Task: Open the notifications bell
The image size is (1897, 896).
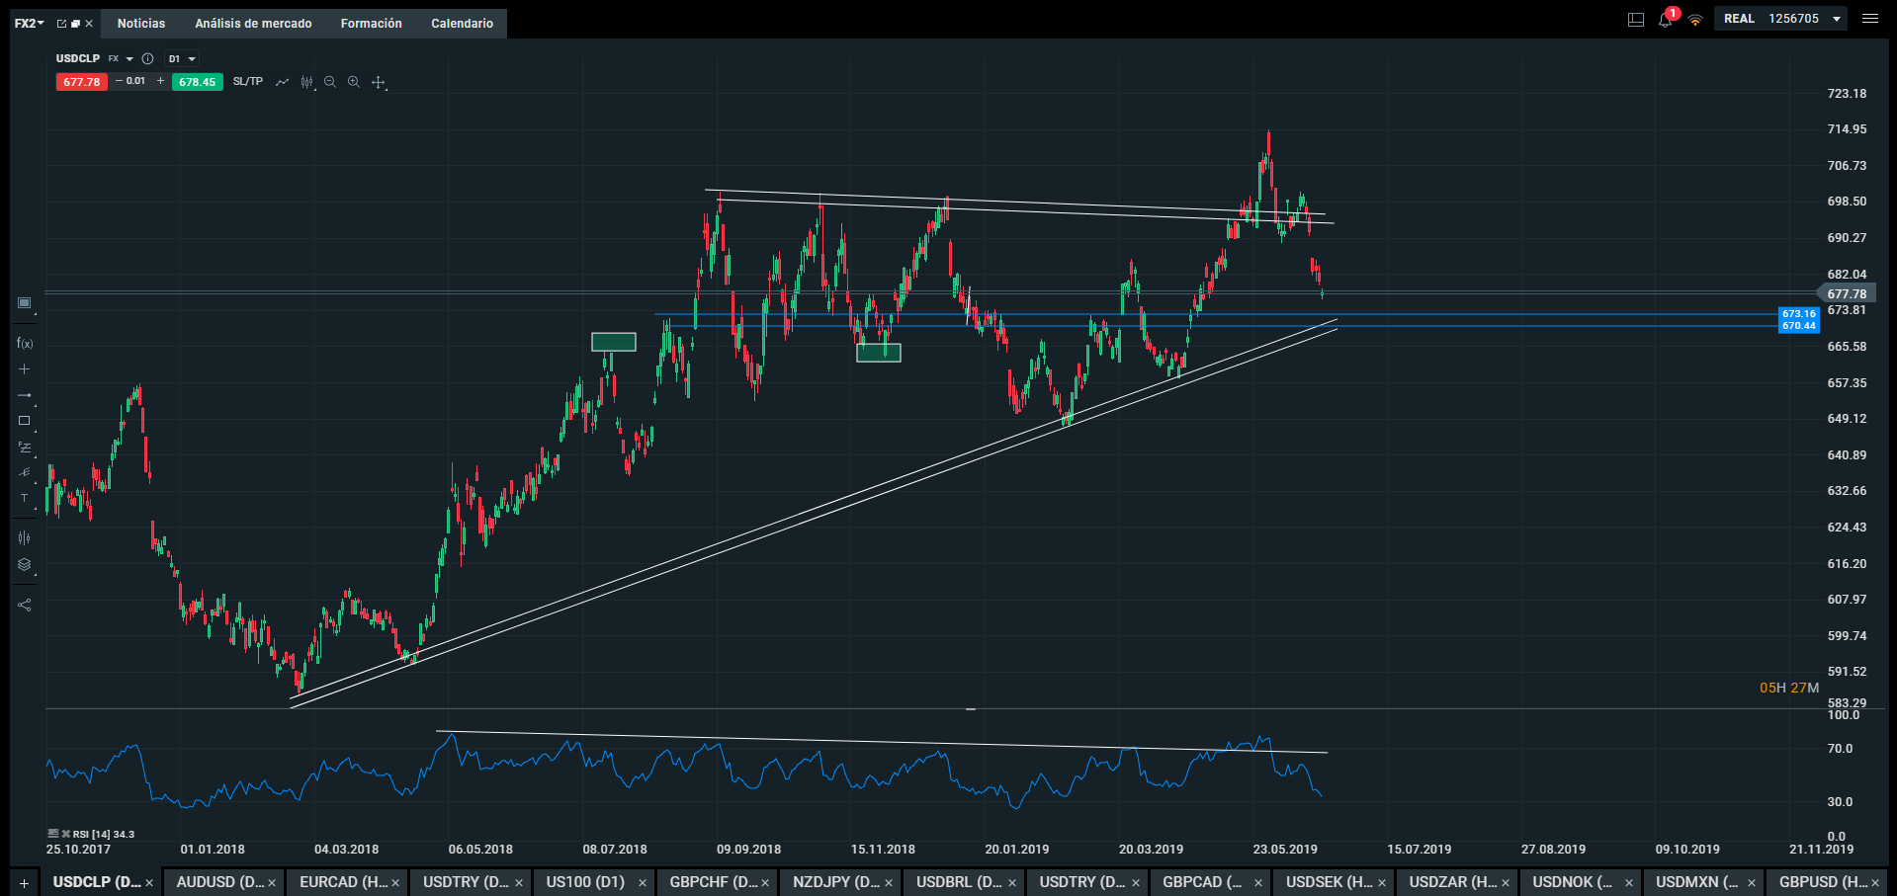Action: coord(1666,20)
